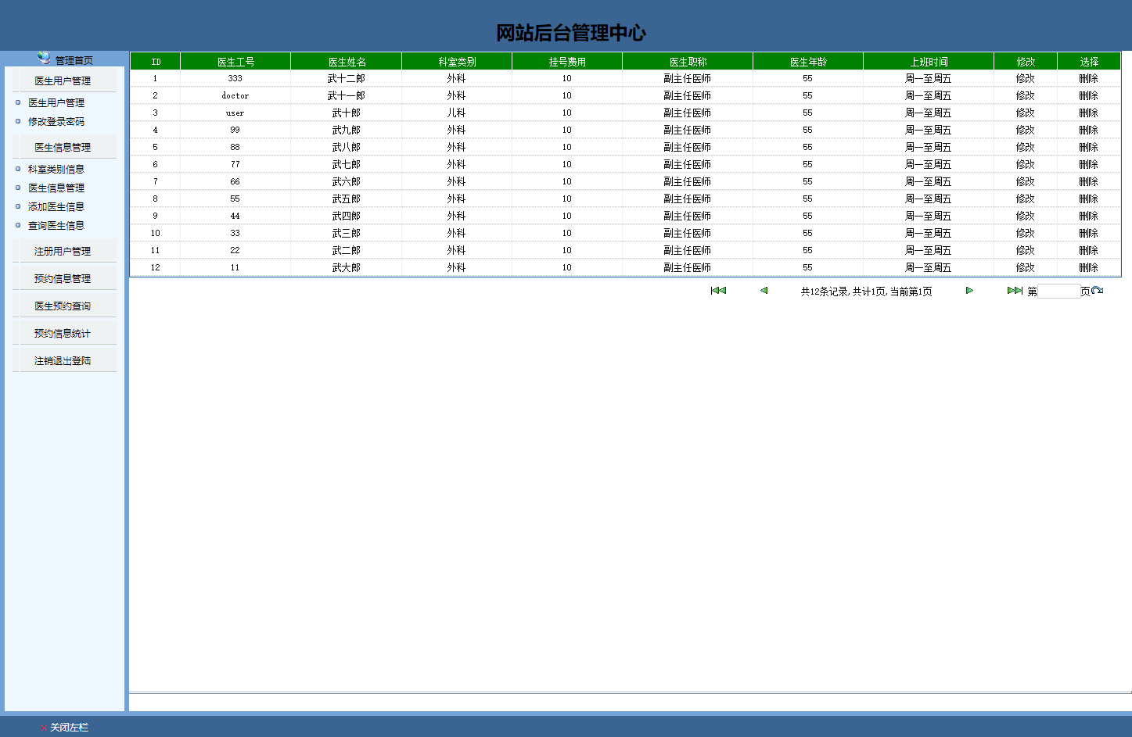The height and width of the screenshot is (737, 1132).
Task: Click the 关闭左栏 link to hide sidebar
Action: (70, 728)
